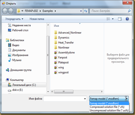Select the Assemblydone file icon
Image resolution: width=135 pixels, height=115 pixels.
pyautogui.click(x=56, y=53)
